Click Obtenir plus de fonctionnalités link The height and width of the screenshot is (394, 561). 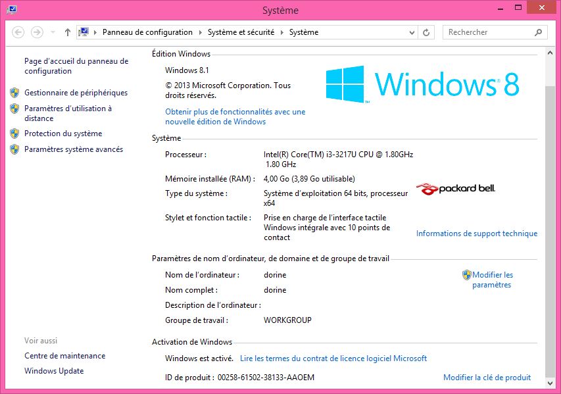tap(235, 116)
